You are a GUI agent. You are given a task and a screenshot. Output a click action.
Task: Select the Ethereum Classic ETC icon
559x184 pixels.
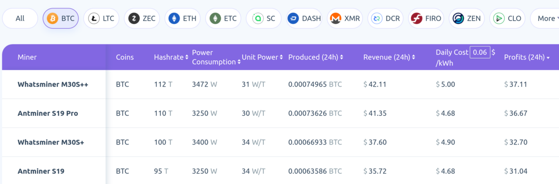coord(215,19)
